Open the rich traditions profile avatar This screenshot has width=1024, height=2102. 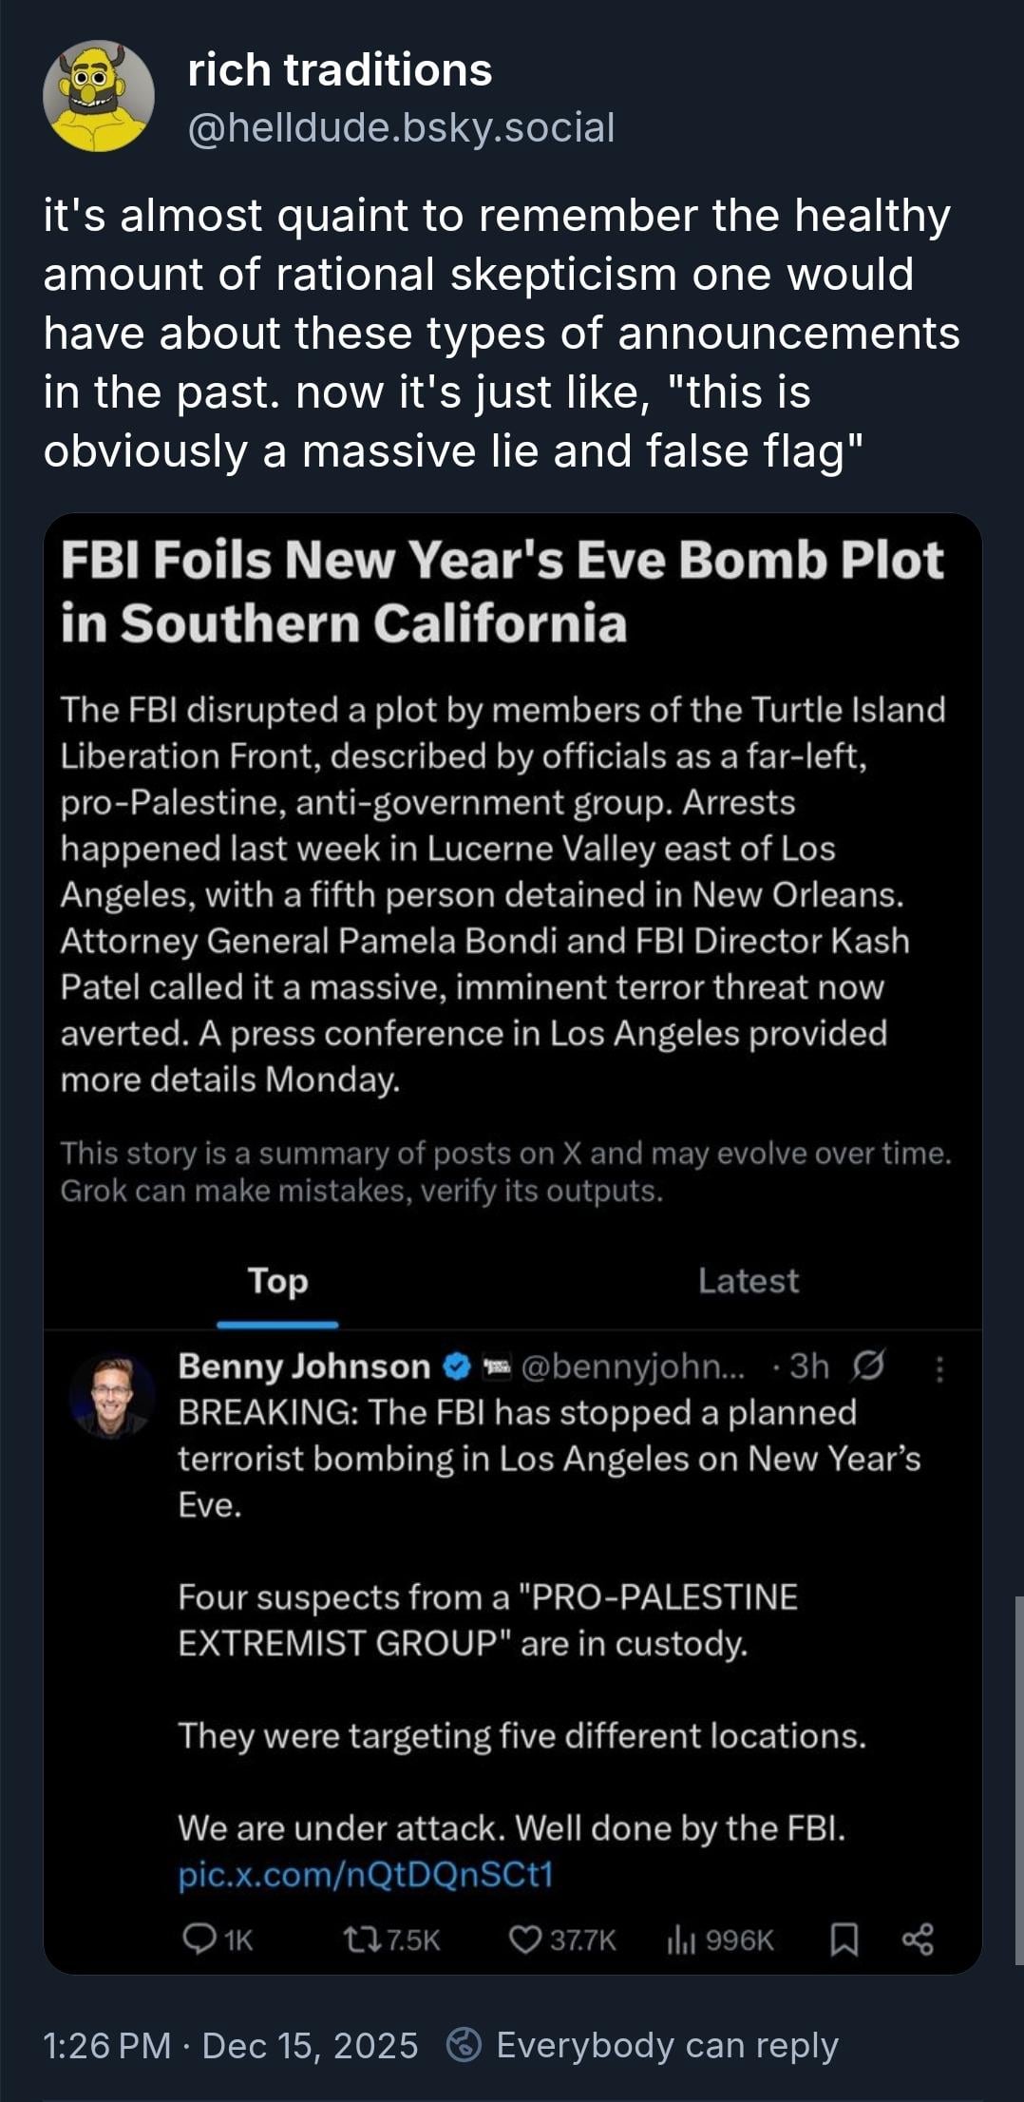(99, 96)
